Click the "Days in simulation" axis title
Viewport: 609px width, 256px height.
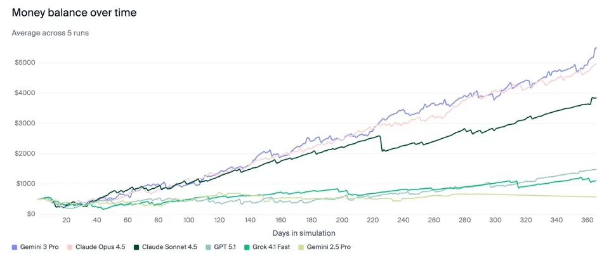point(304,233)
